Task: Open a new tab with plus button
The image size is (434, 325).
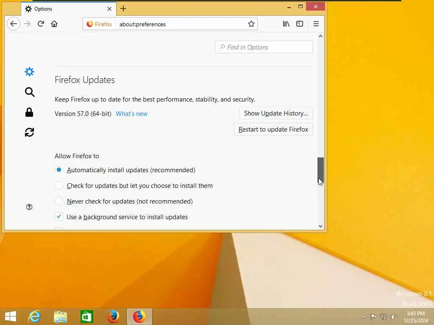Action: [x=123, y=8]
